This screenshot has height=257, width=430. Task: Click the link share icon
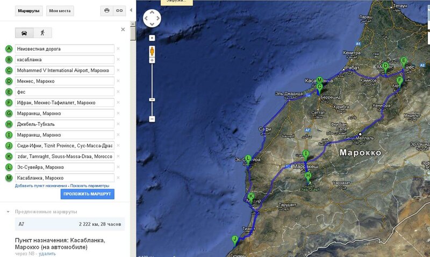119,10
